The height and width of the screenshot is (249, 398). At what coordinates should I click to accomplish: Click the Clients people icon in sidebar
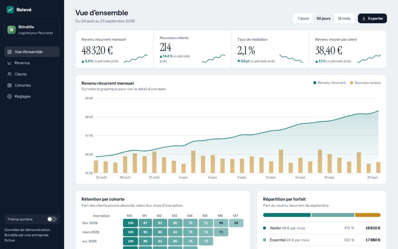pos(10,74)
